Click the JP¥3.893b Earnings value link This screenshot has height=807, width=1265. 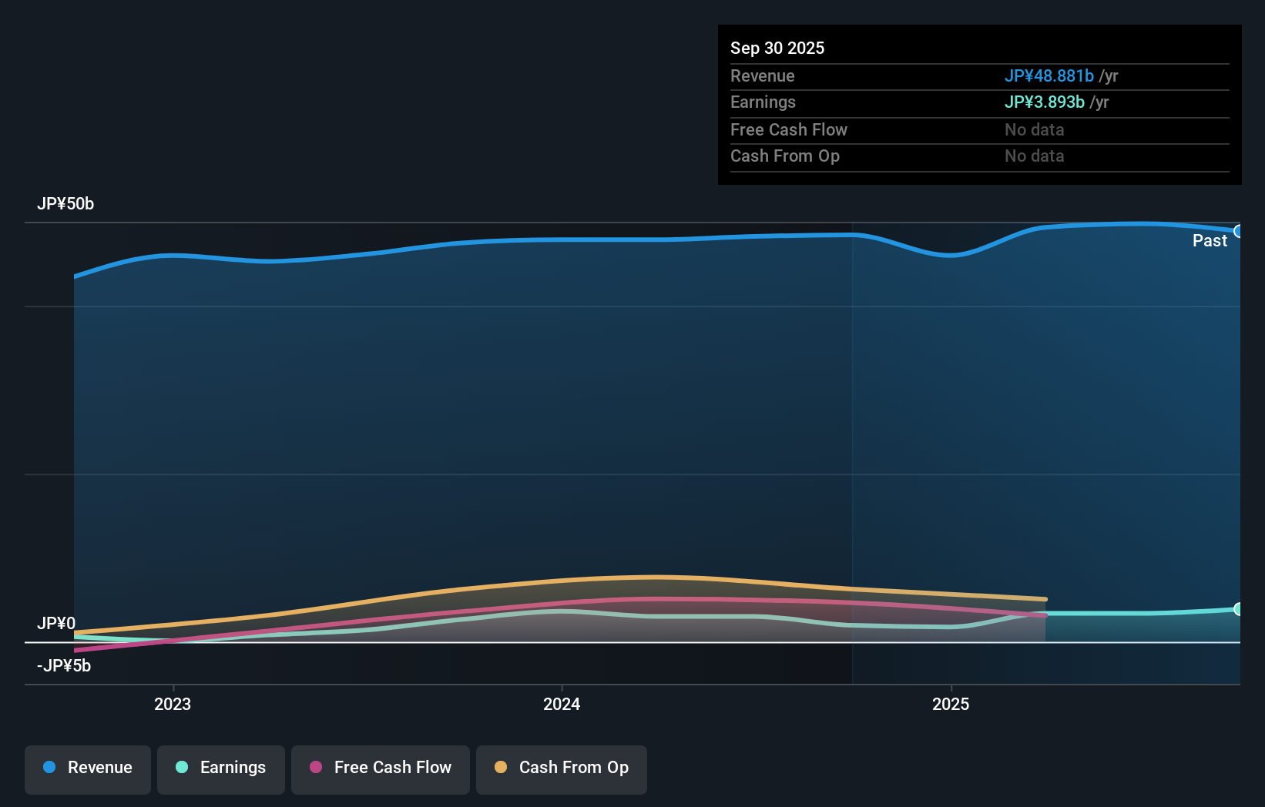coord(1045,102)
